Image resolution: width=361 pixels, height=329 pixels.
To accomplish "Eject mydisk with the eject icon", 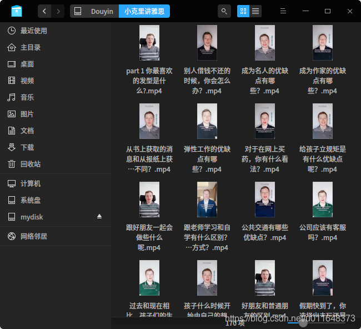I will pos(99,216).
